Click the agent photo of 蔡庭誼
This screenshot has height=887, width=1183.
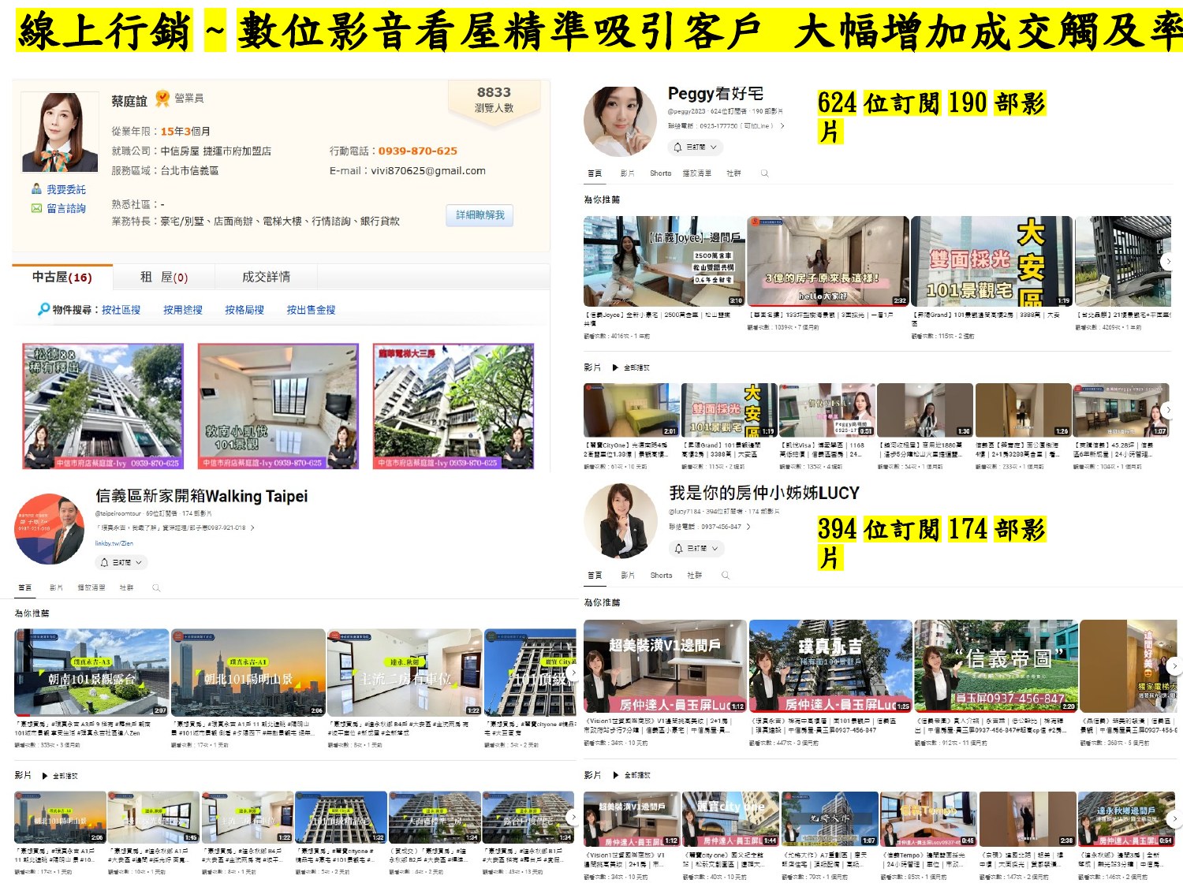tap(60, 132)
